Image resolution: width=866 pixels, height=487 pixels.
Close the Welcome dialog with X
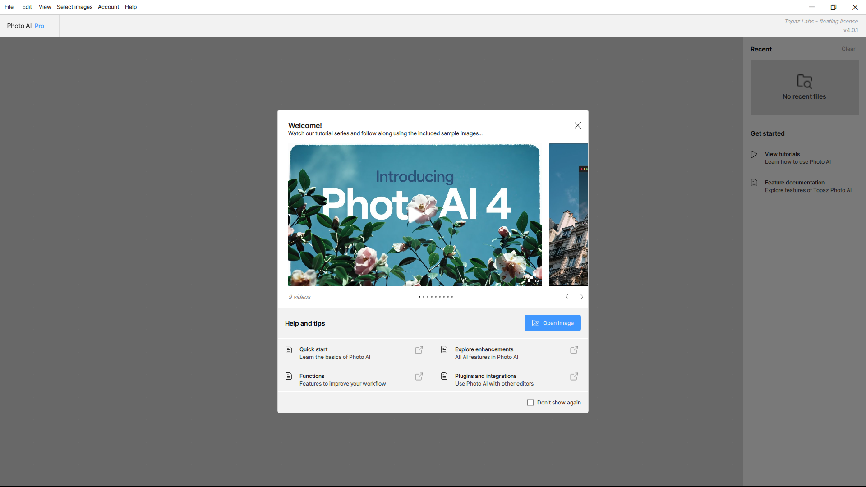pyautogui.click(x=578, y=125)
